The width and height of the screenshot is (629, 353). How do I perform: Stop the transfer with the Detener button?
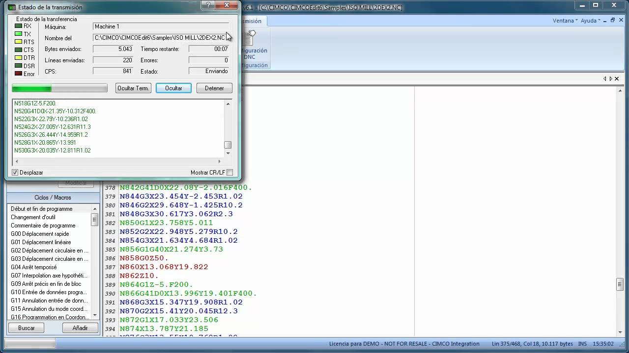click(214, 88)
